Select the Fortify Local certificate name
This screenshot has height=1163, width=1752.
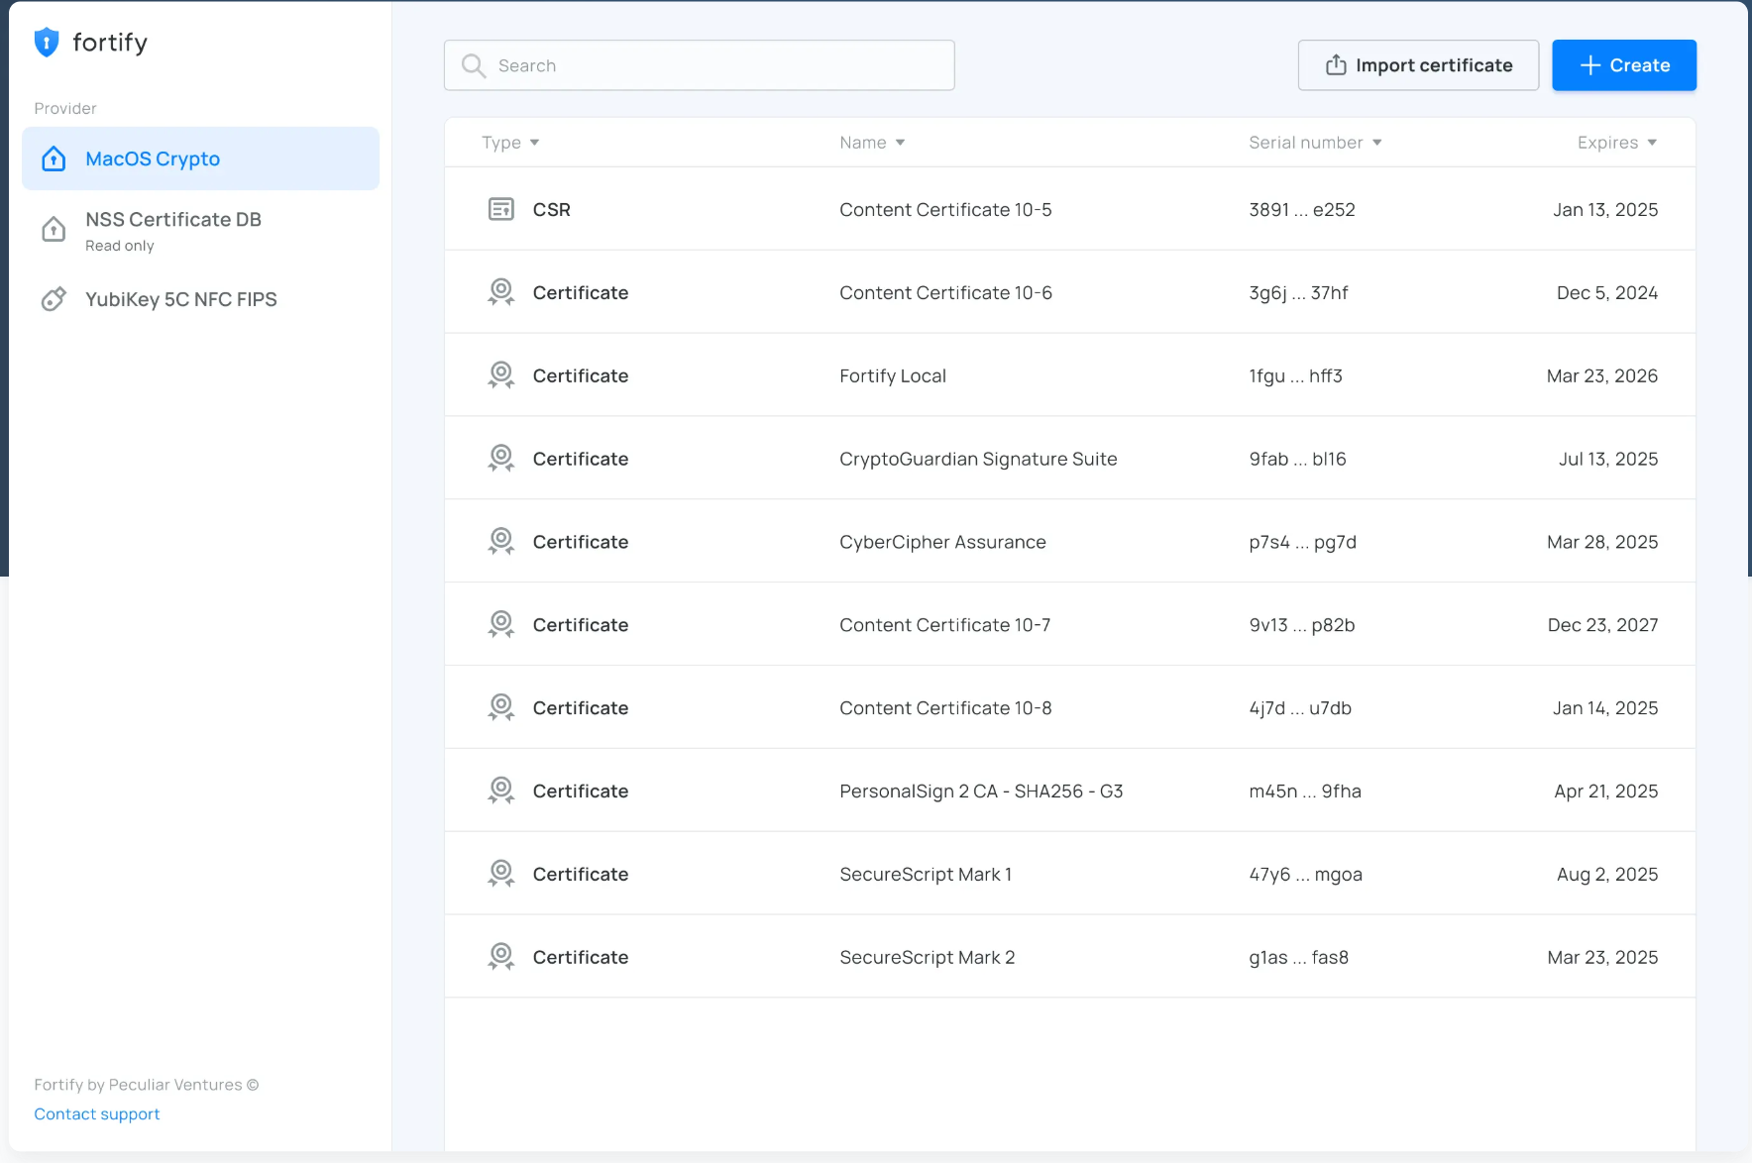click(893, 376)
